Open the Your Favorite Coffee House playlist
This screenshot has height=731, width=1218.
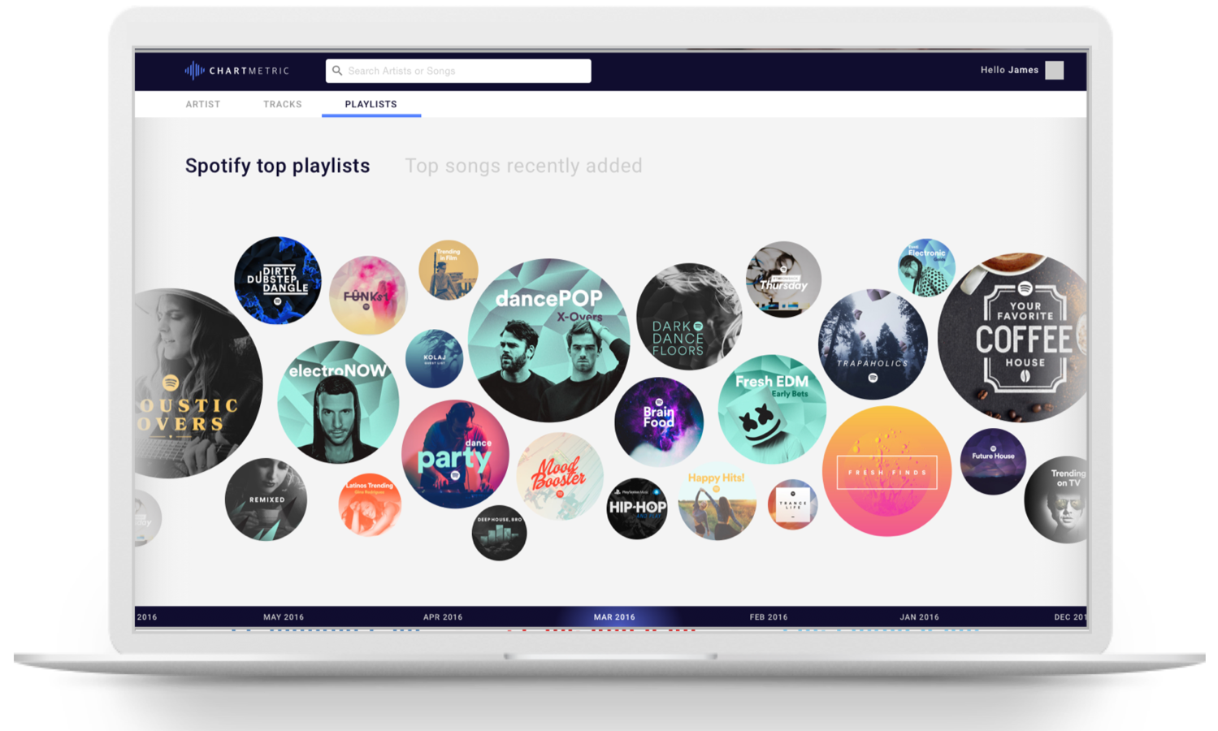coord(1014,338)
